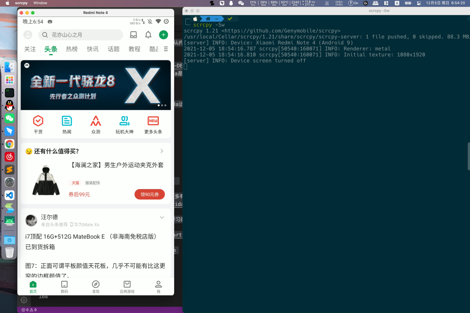
Task: Open the Apple menu
Action: pos(7,3)
